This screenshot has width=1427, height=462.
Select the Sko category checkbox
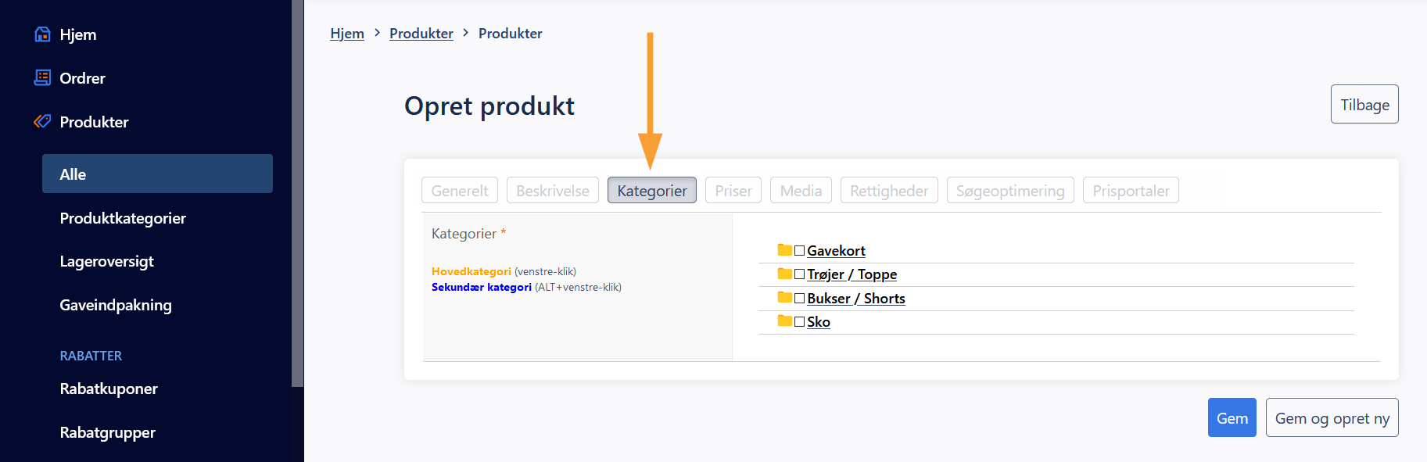799,322
